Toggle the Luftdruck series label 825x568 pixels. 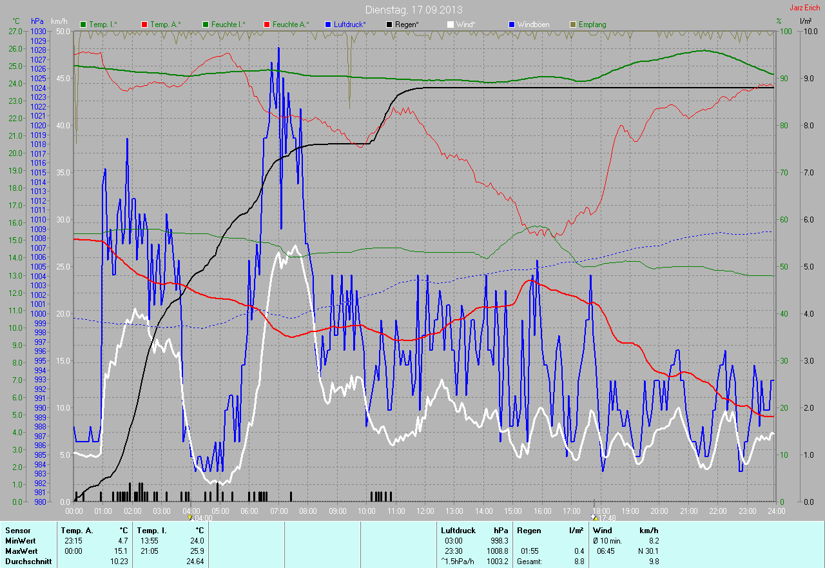coord(350,24)
